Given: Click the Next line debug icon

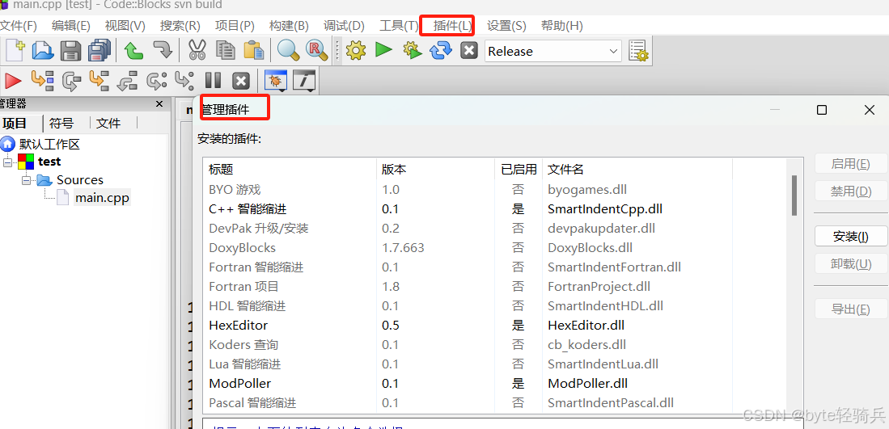Looking at the screenshot, I should coord(71,81).
